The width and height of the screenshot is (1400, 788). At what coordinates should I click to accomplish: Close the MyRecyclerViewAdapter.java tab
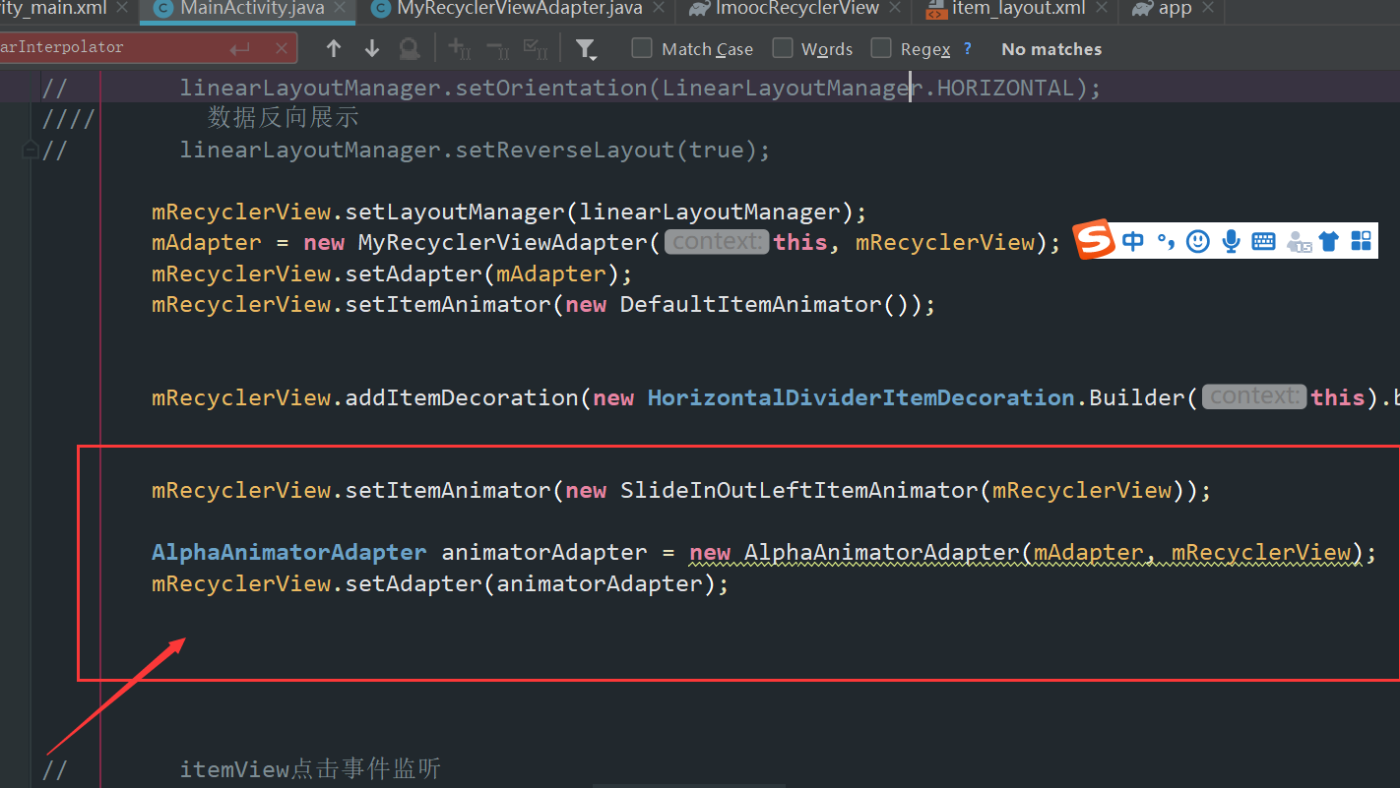[x=660, y=9]
